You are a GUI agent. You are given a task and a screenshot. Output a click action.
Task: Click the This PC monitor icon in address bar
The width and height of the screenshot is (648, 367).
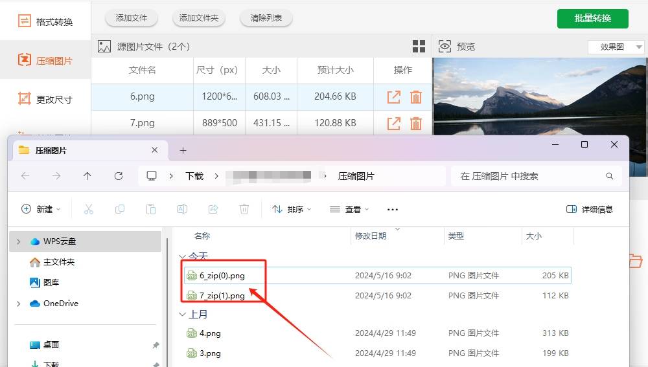click(x=152, y=176)
